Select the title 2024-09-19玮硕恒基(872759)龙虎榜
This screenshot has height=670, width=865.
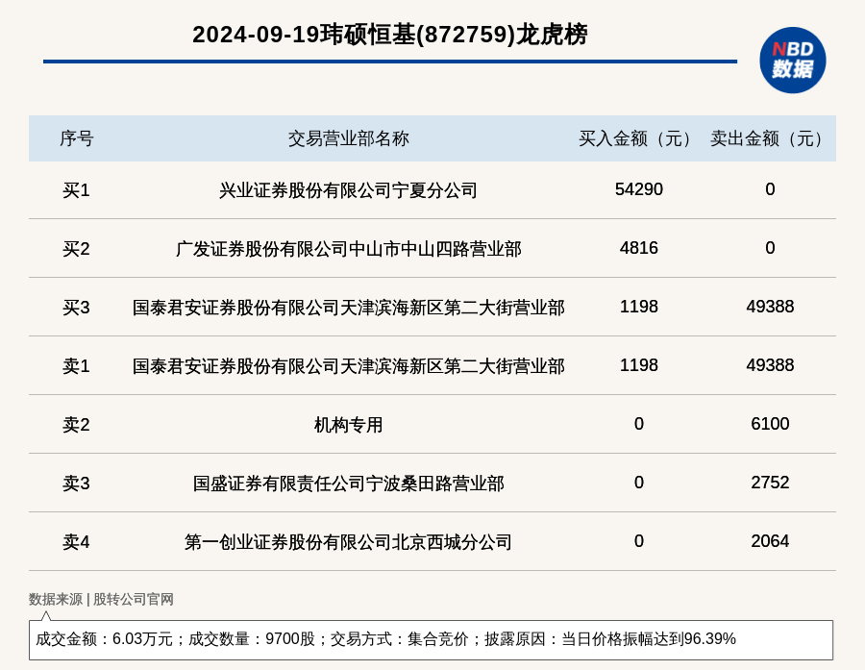390,35
